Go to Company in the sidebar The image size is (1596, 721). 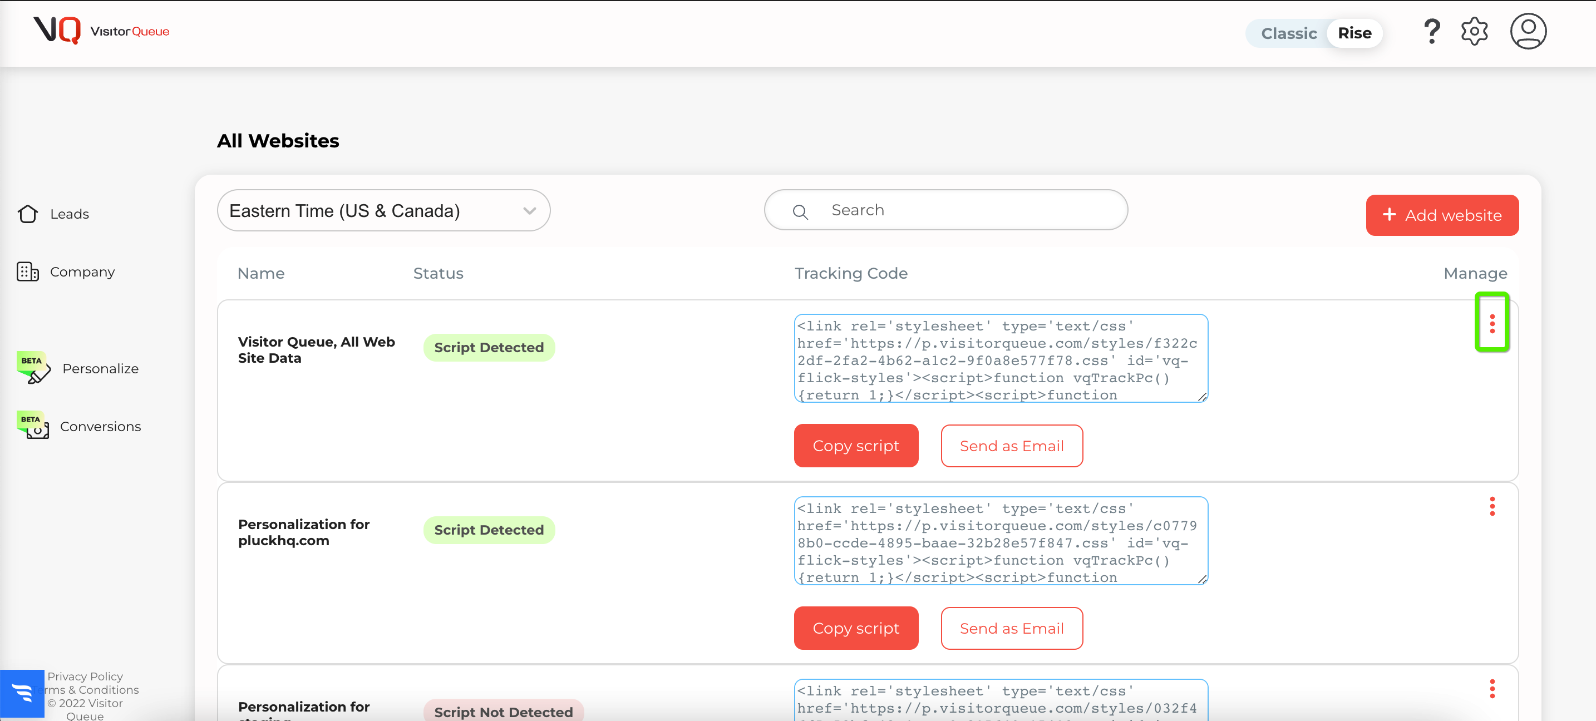point(82,272)
